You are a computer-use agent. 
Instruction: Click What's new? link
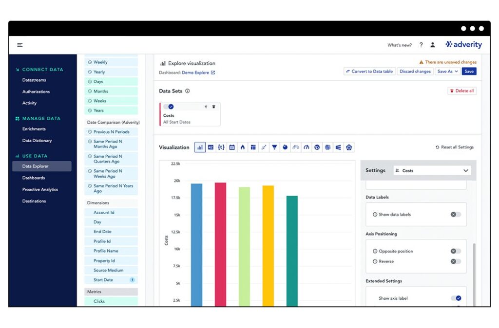pyautogui.click(x=400, y=45)
